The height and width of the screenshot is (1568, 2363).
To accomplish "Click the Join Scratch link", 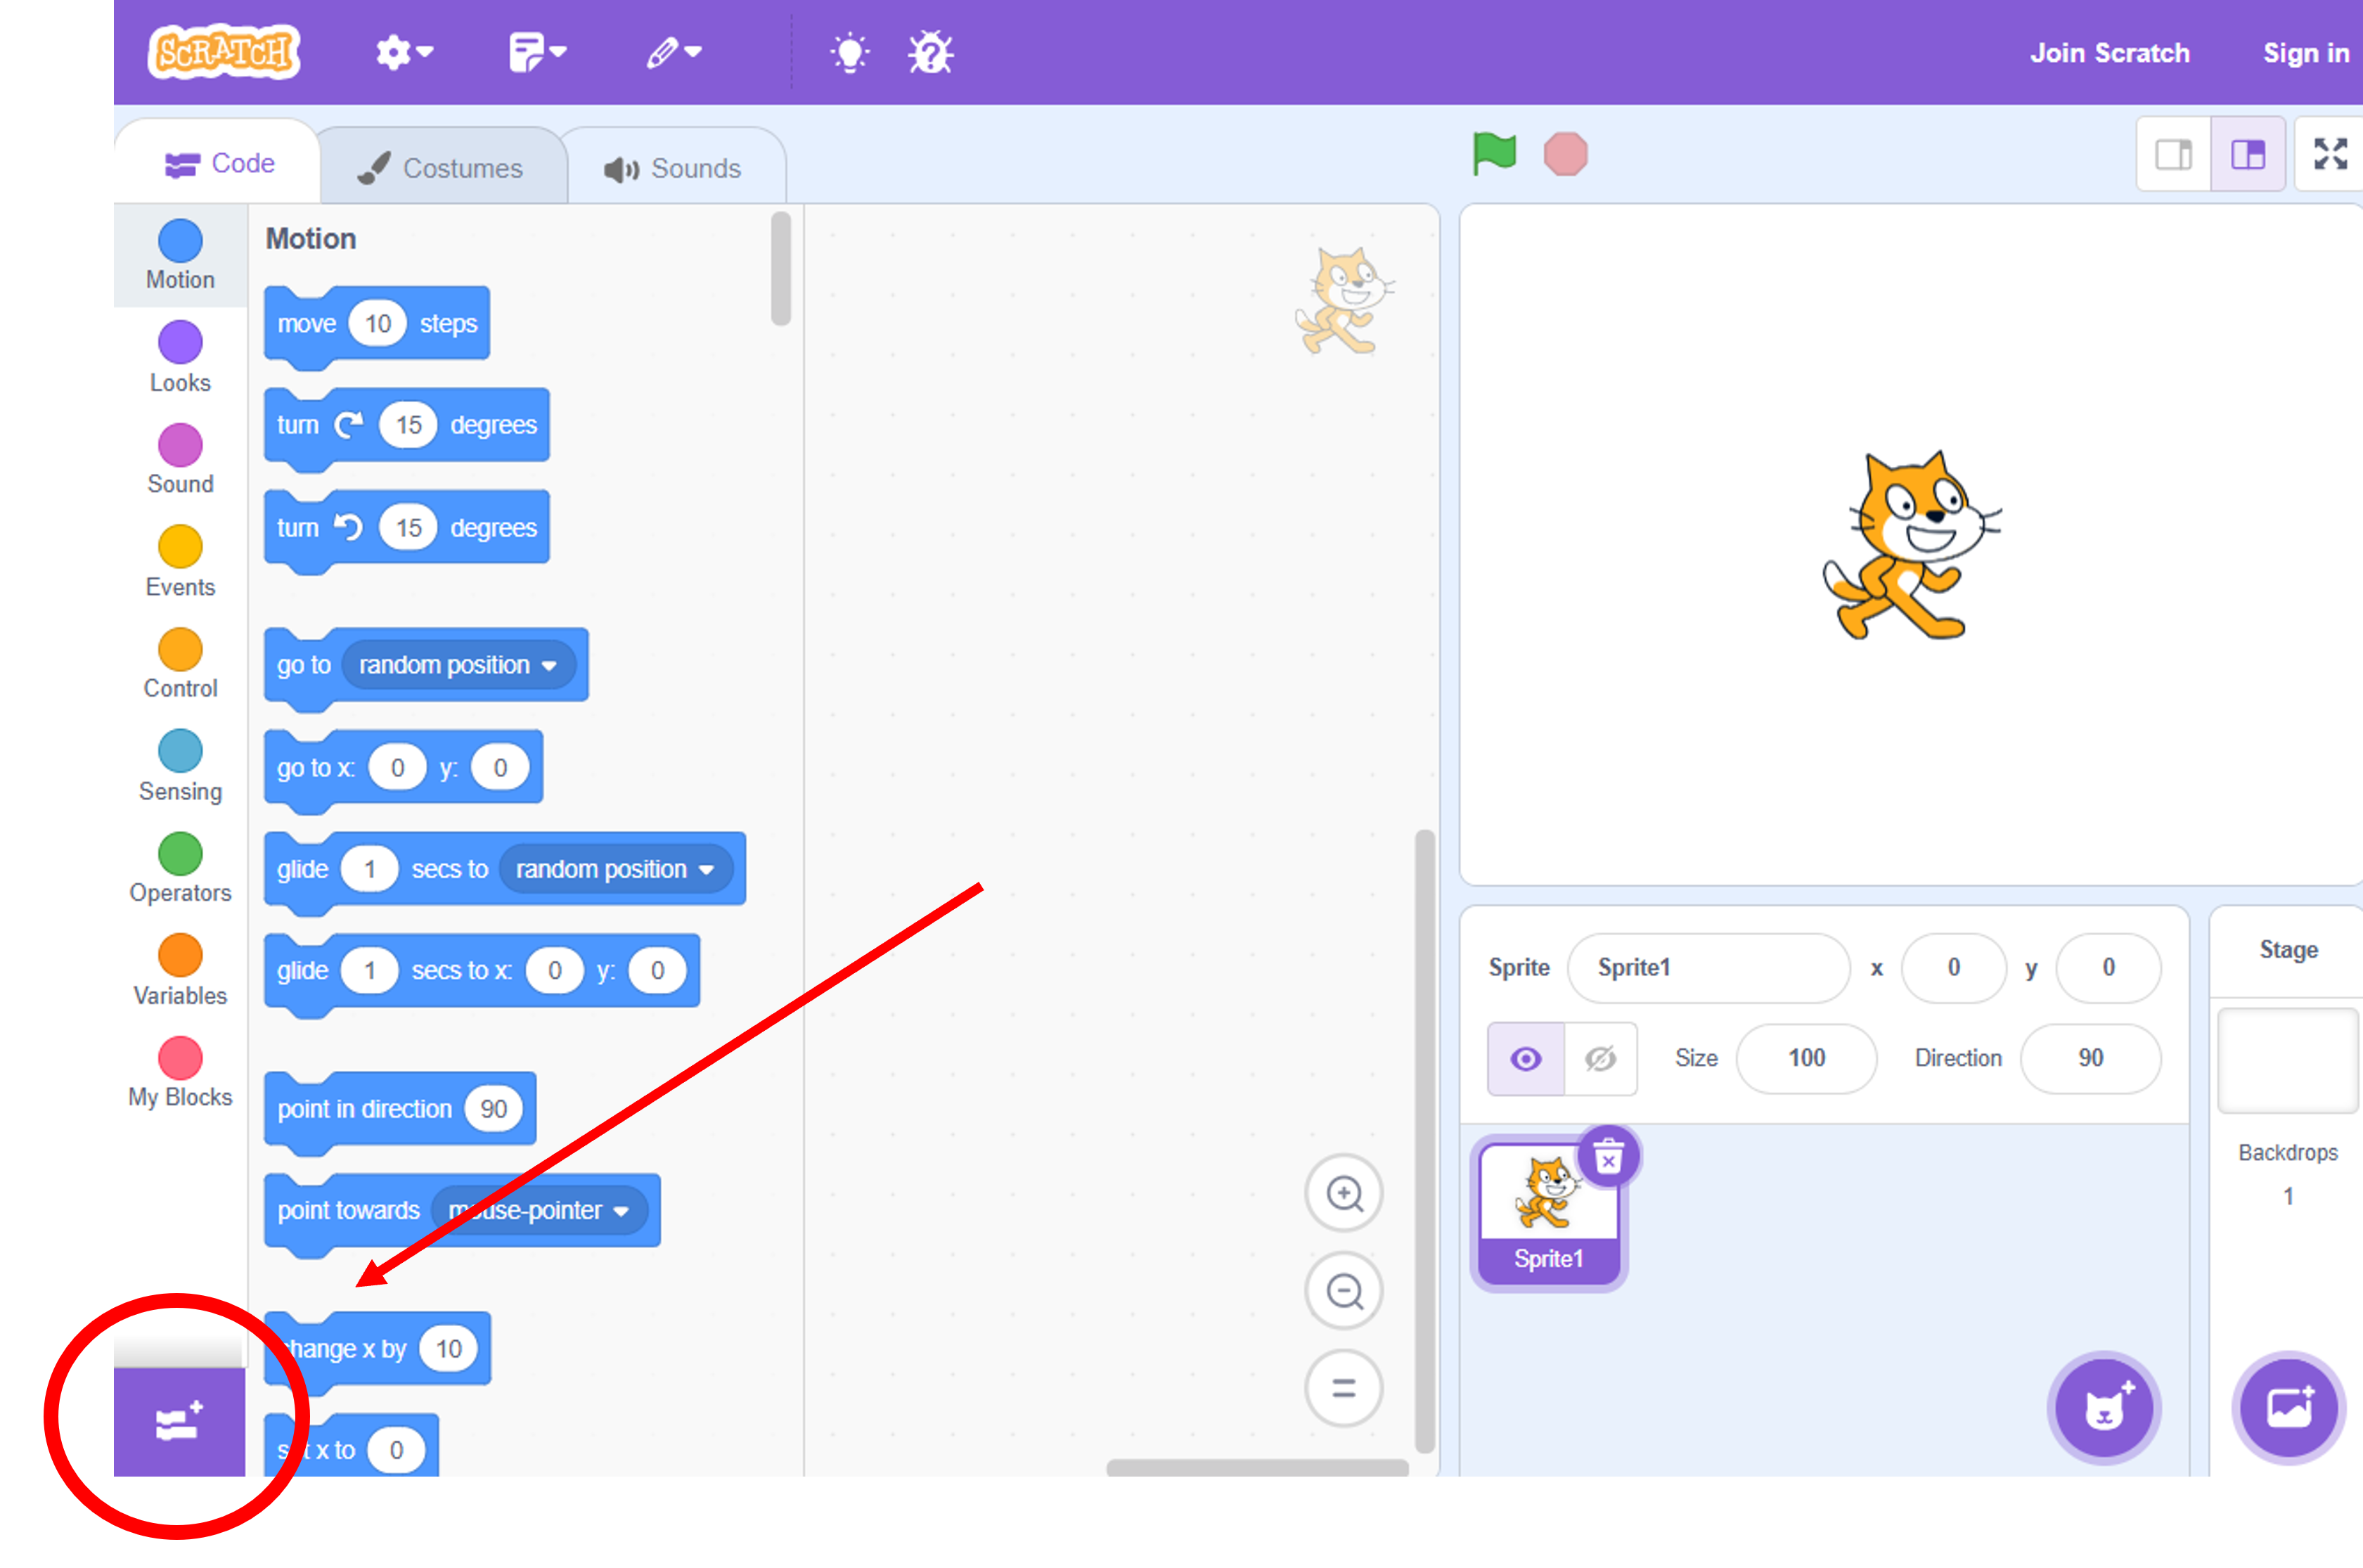I will click(2109, 53).
